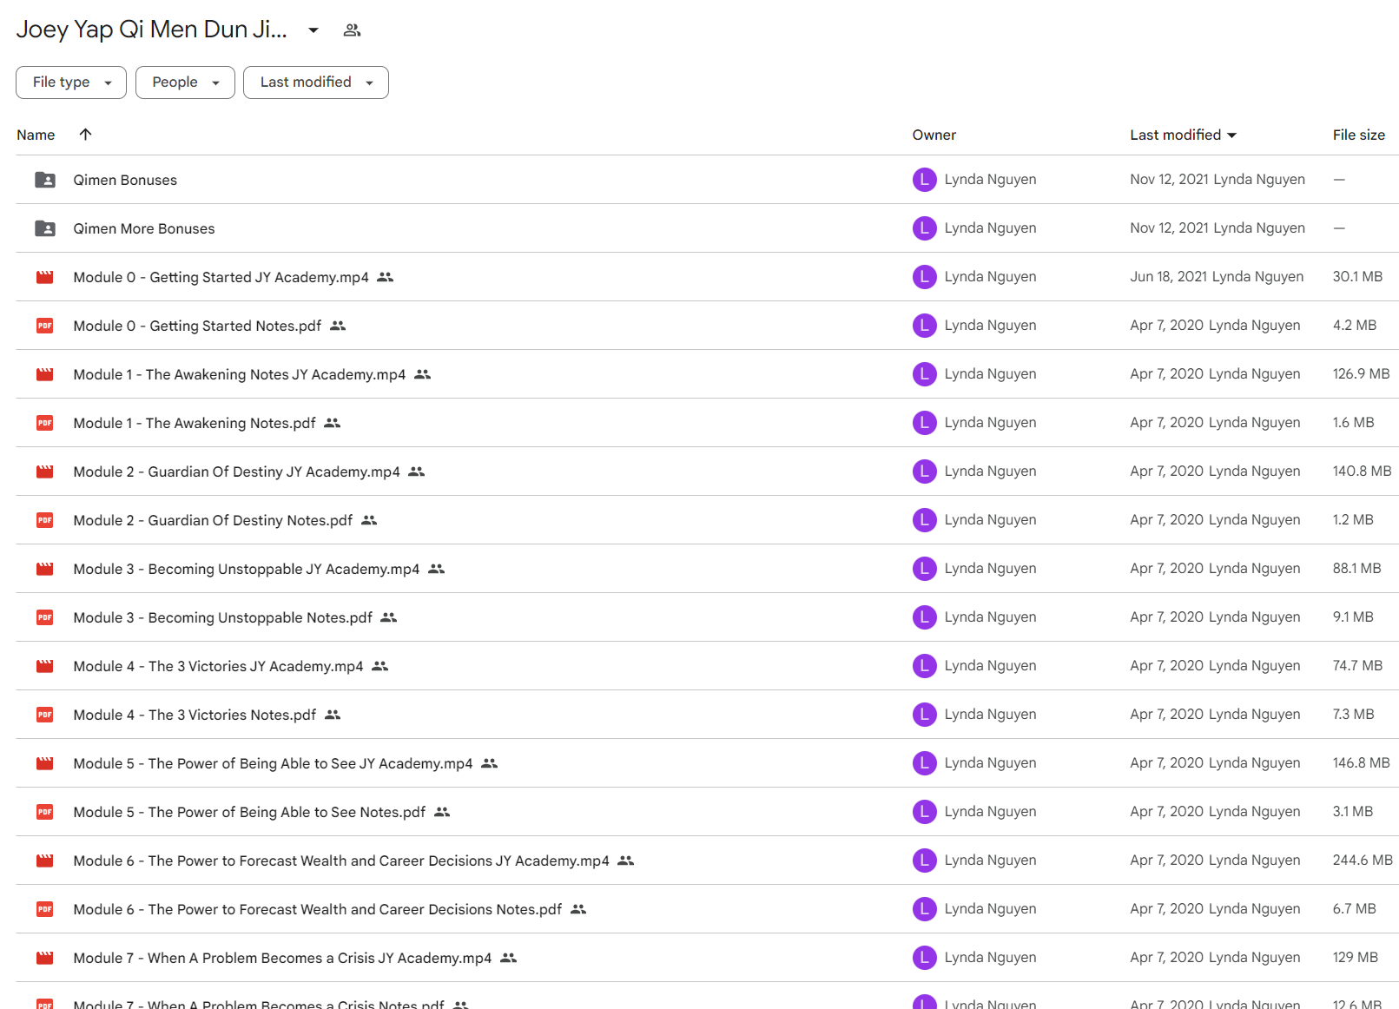The image size is (1399, 1009).
Task: Click video icon of Module 5 Power of Being mp4
Action: (x=45, y=763)
